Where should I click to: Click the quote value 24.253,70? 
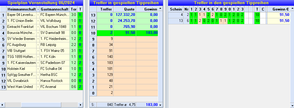pyautogui.click(x=125, y=21)
